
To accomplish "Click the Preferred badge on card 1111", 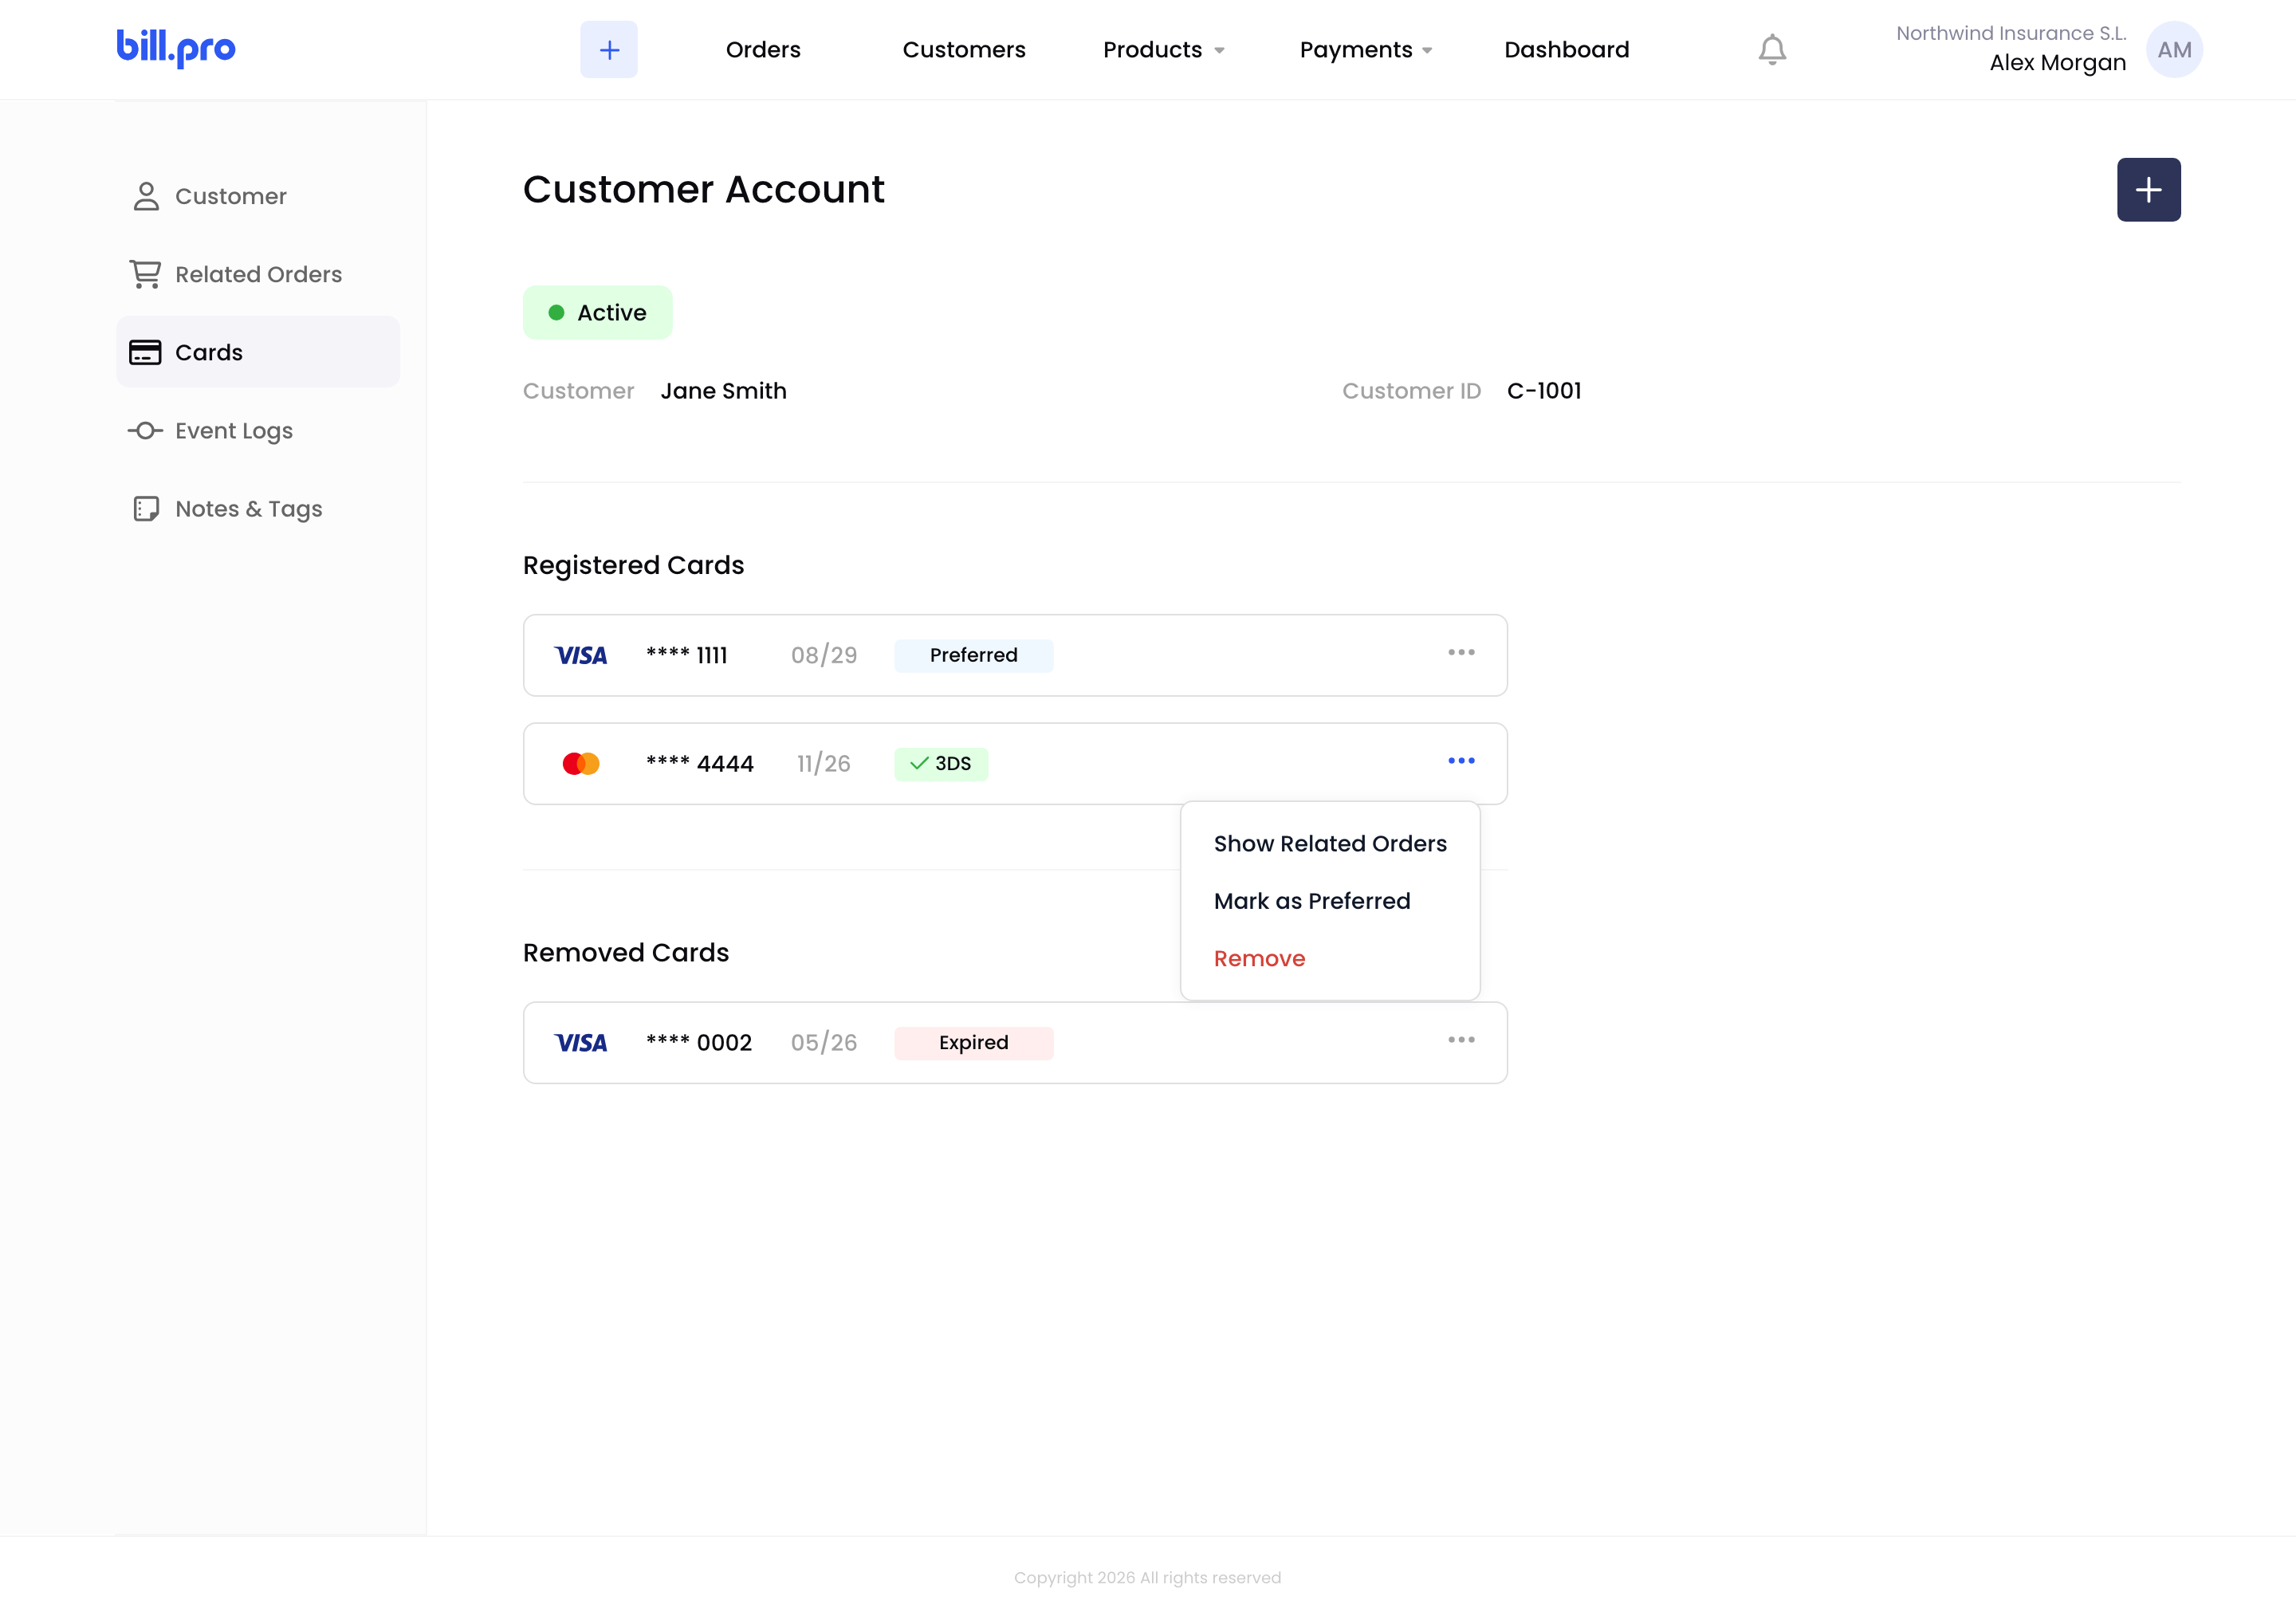I will (973, 655).
